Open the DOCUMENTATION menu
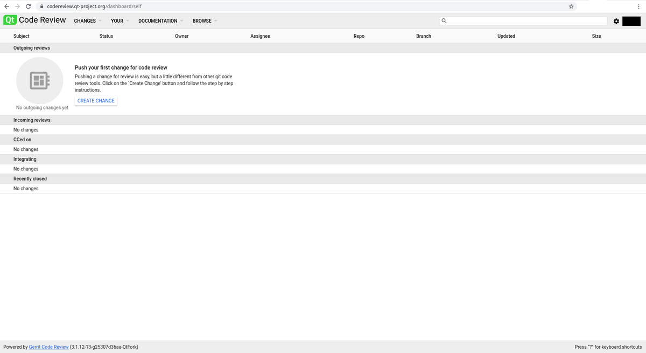 (157, 21)
